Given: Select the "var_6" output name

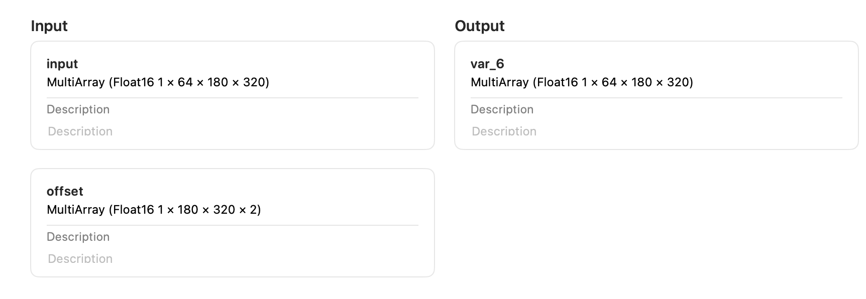Looking at the screenshot, I should (487, 64).
